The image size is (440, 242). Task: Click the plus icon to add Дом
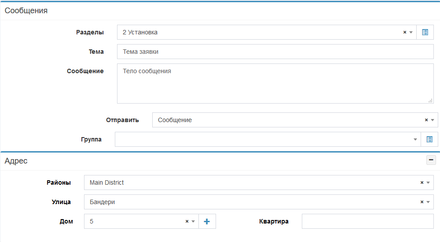click(x=207, y=221)
